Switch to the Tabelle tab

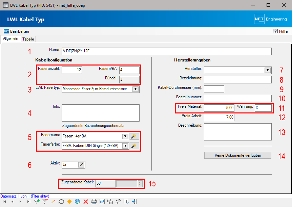click(x=28, y=39)
